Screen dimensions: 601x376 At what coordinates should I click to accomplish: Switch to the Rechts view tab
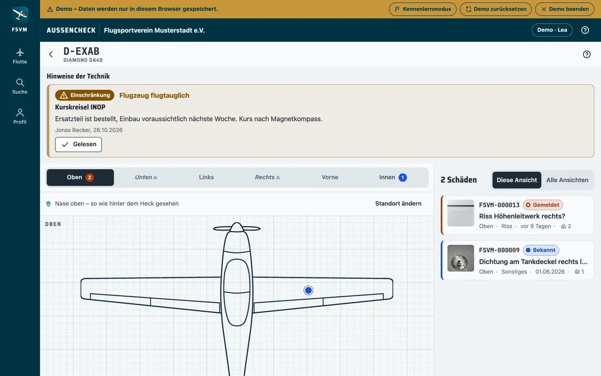[x=268, y=178]
